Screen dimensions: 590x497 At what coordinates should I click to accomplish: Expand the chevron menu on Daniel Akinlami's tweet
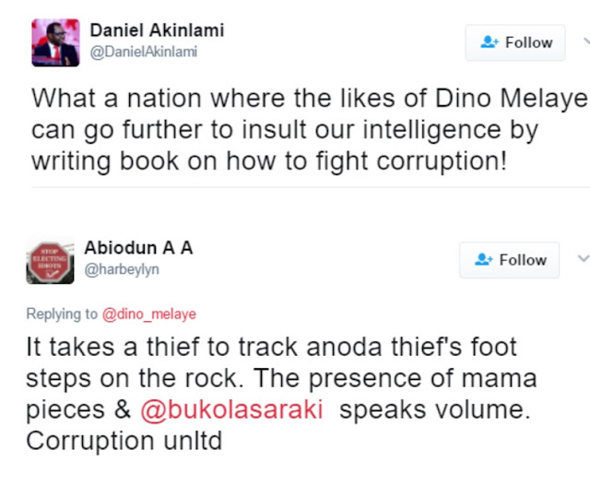point(584,41)
